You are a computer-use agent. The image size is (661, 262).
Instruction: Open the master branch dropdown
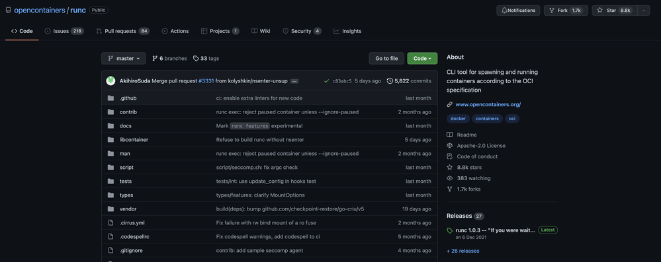click(124, 59)
